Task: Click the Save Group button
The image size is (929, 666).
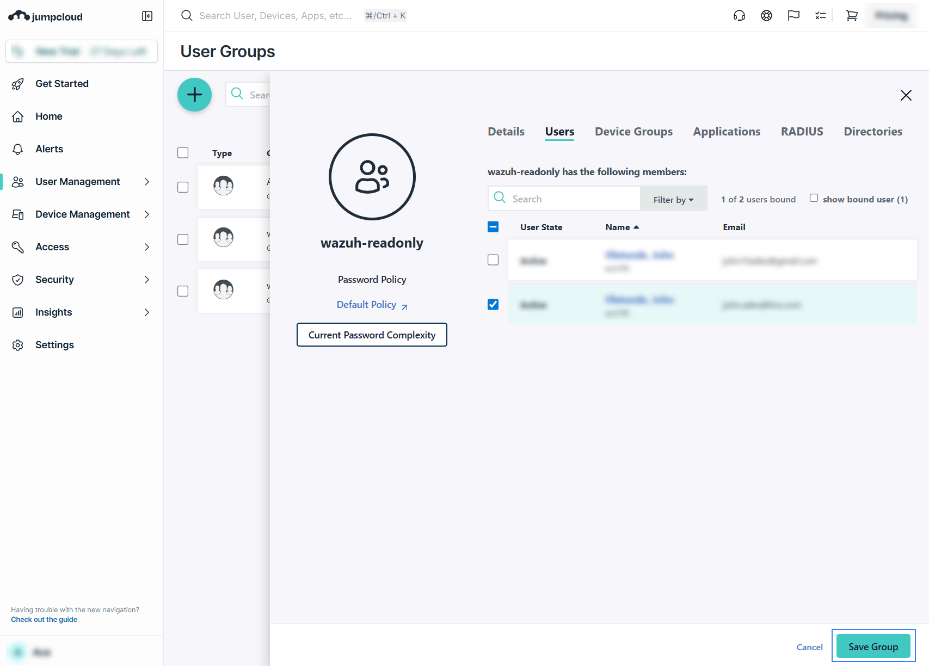Action: click(873, 646)
